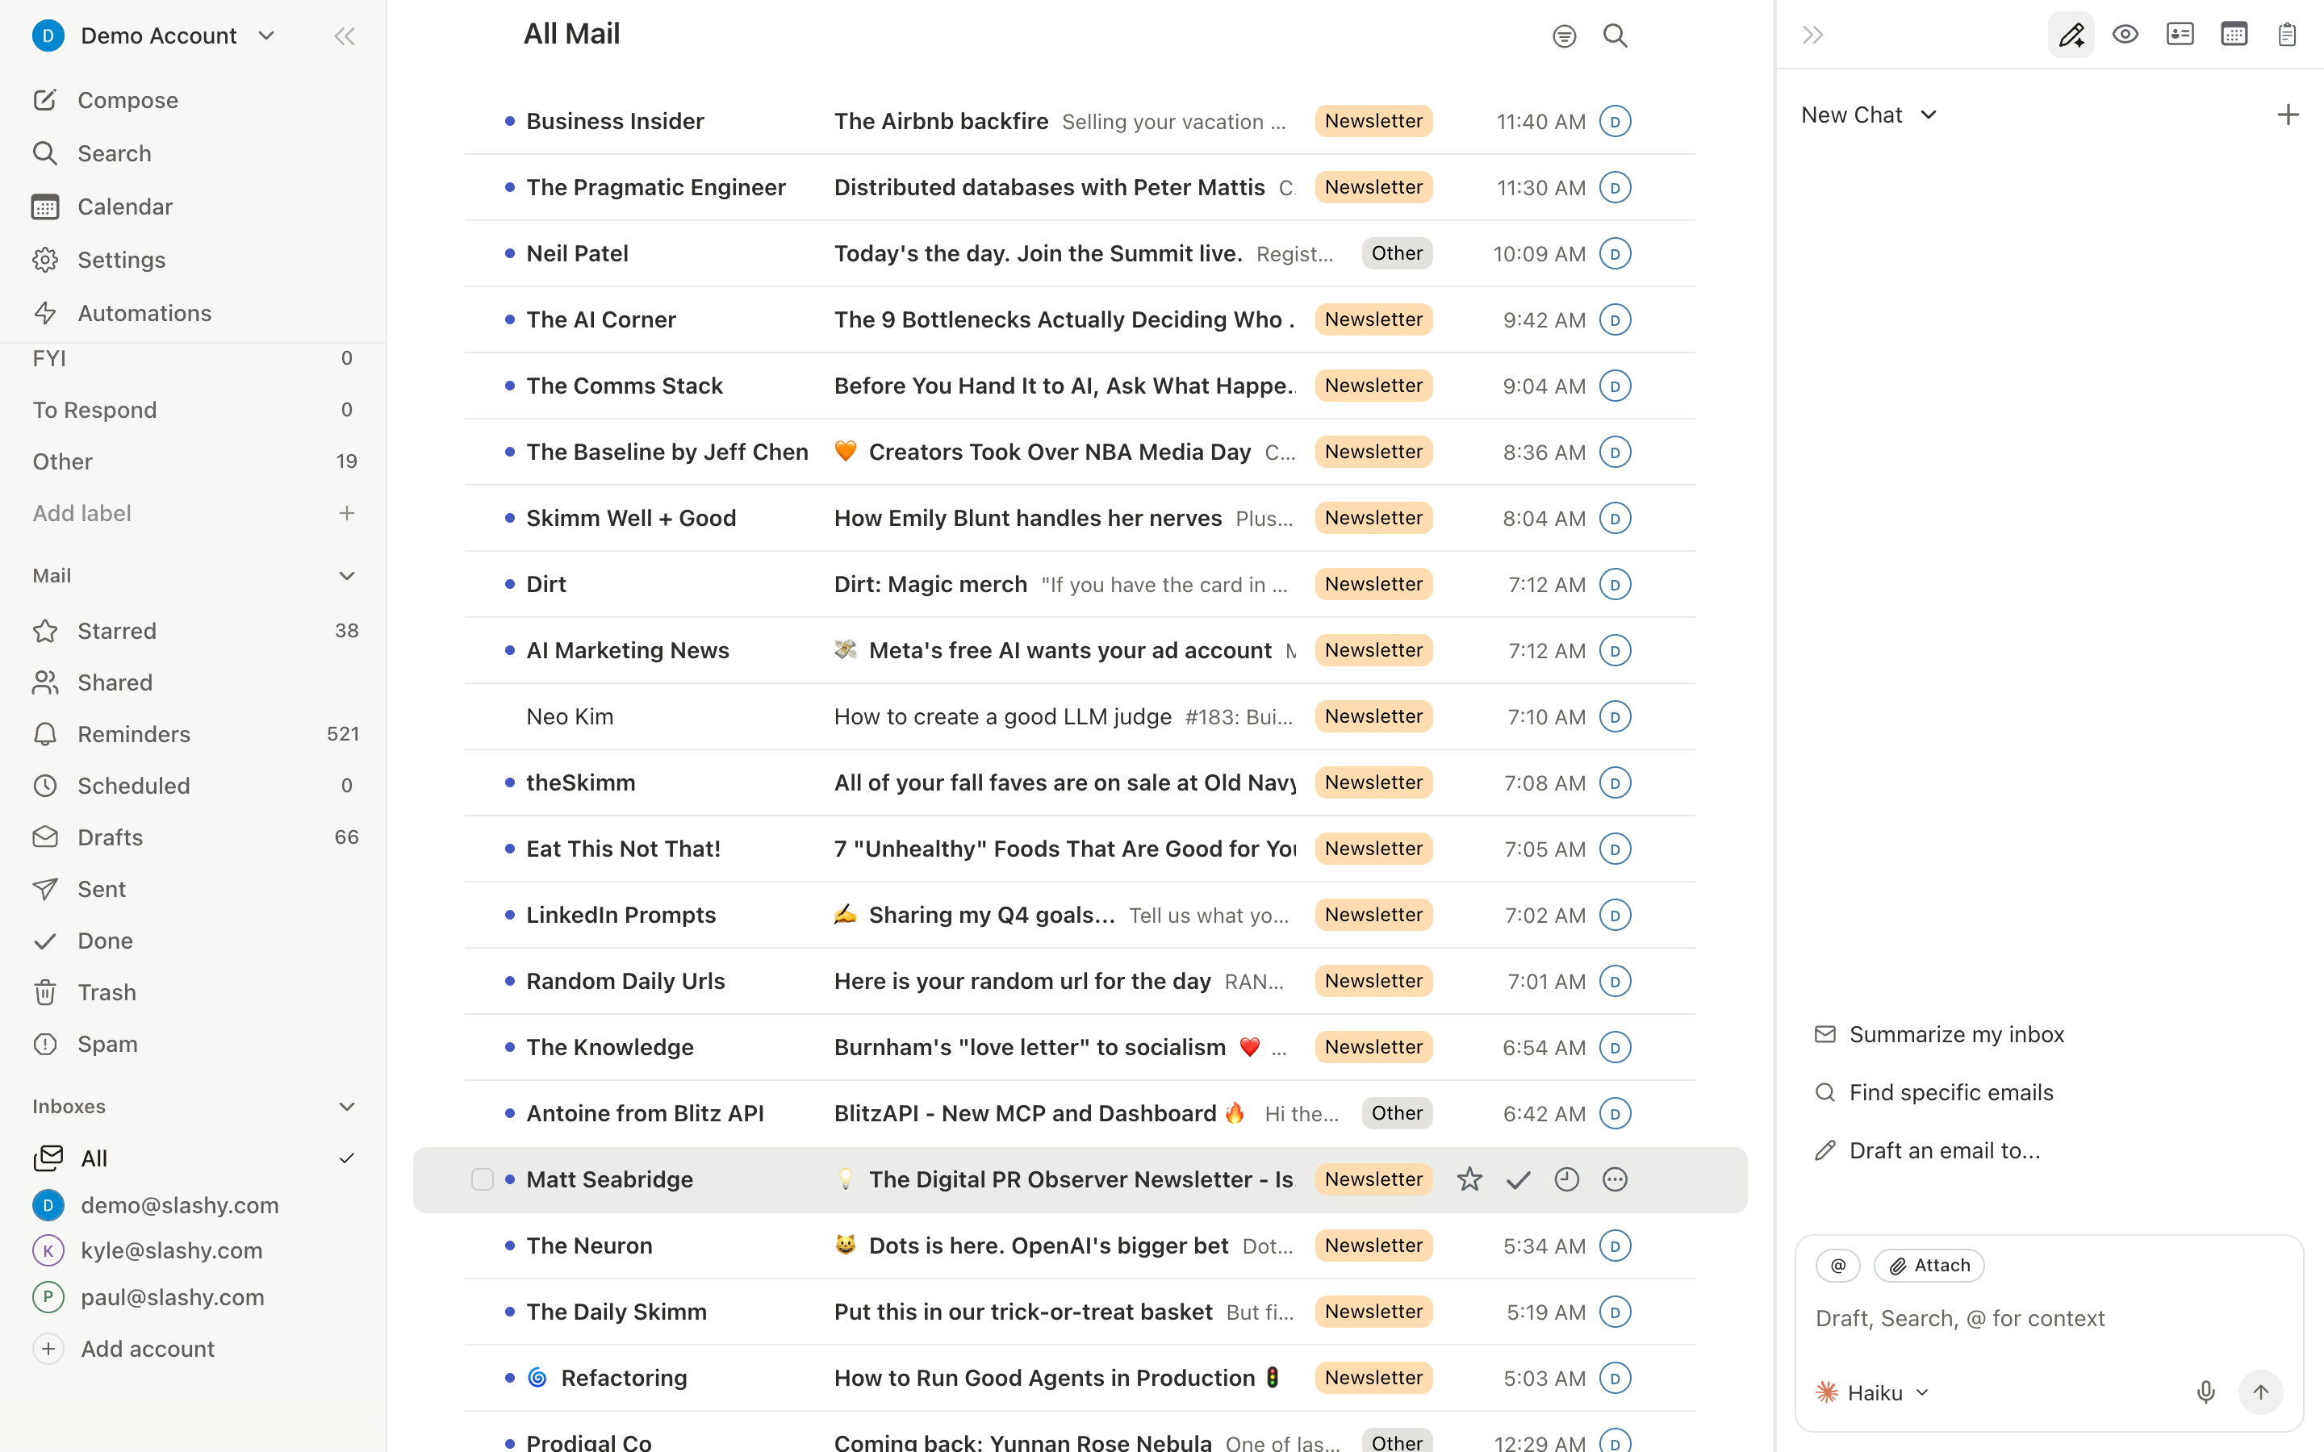Viewport: 2324px width, 1452px height.
Task: Select the AI compose pencil icon
Action: click(x=2071, y=35)
